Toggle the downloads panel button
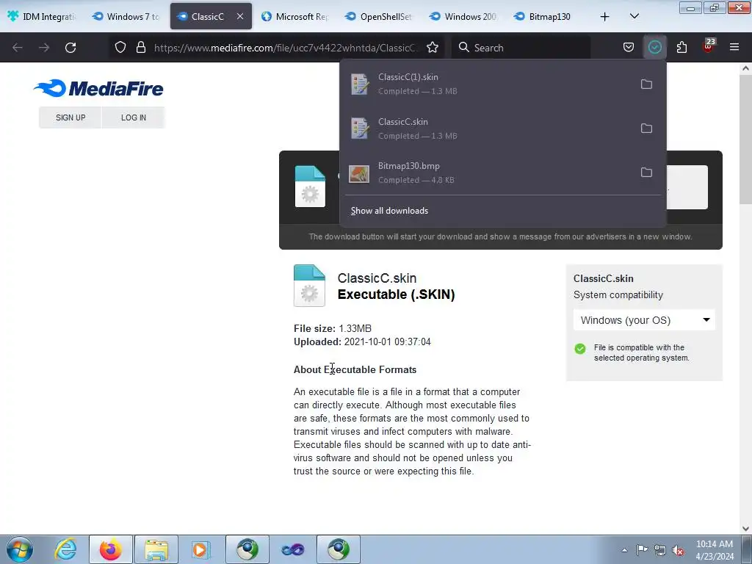 pyautogui.click(x=654, y=48)
